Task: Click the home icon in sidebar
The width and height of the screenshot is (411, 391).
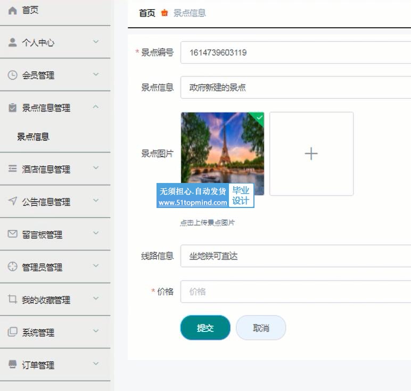Action: pyautogui.click(x=13, y=11)
